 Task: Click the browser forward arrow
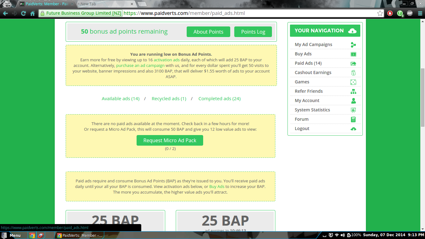click(x=14, y=13)
